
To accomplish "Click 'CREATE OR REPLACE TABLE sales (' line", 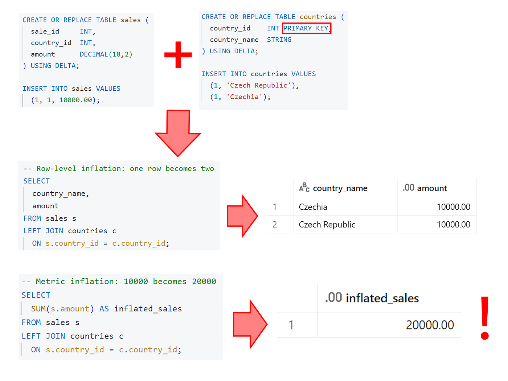I will (x=86, y=20).
